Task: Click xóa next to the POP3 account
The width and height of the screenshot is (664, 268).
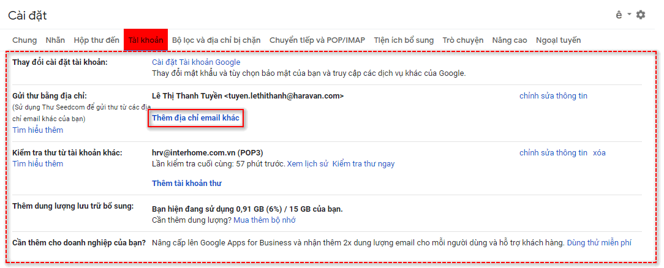Action: click(x=599, y=153)
